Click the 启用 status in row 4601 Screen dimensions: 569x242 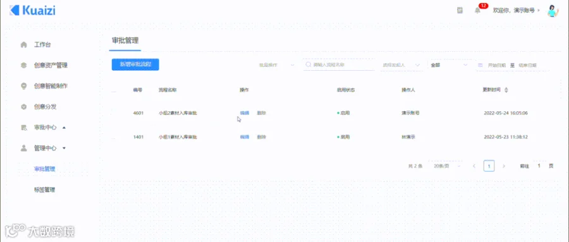pyautogui.click(x=343, y=113)
